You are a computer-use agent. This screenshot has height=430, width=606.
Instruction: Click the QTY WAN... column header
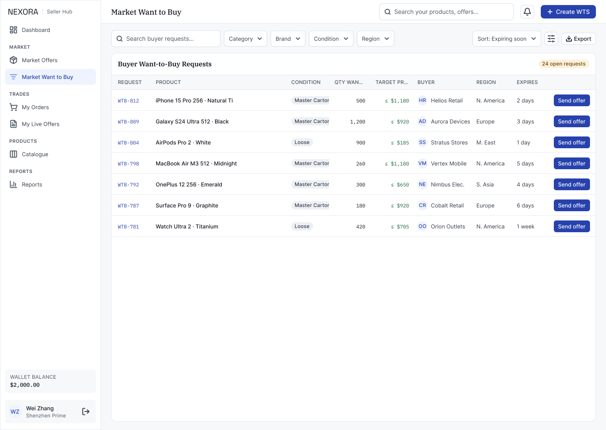pyautogui.click(x=348, y=82)
